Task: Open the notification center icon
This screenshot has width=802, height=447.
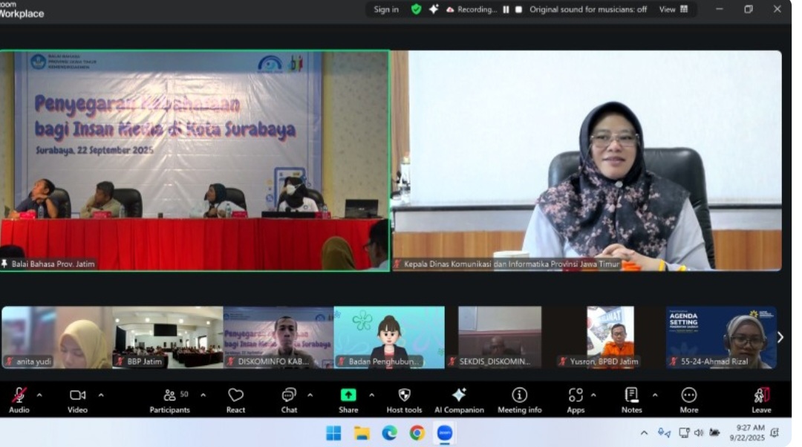Action: [x=775, y=433]
